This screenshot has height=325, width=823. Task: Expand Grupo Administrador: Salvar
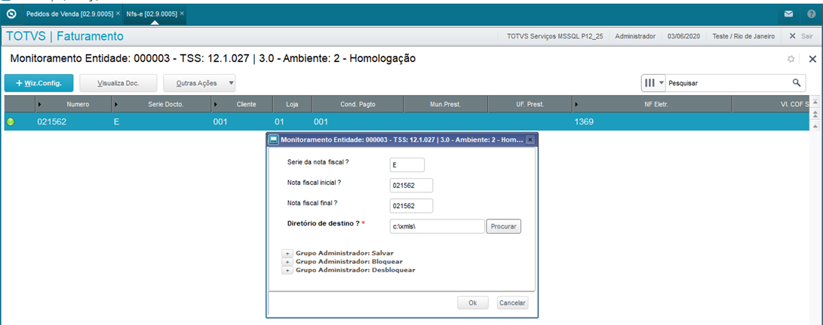[x=287, y=253]
